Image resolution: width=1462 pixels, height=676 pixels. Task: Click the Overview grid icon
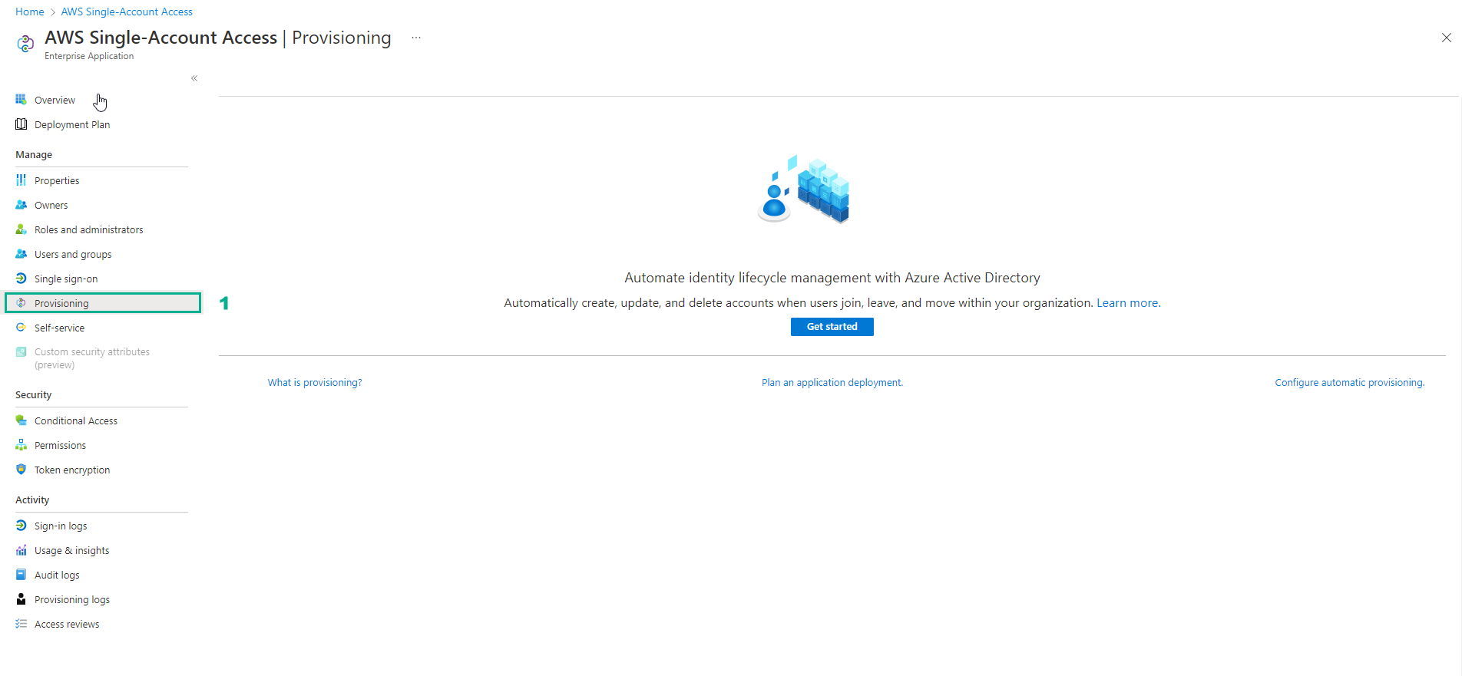[21, 100]
